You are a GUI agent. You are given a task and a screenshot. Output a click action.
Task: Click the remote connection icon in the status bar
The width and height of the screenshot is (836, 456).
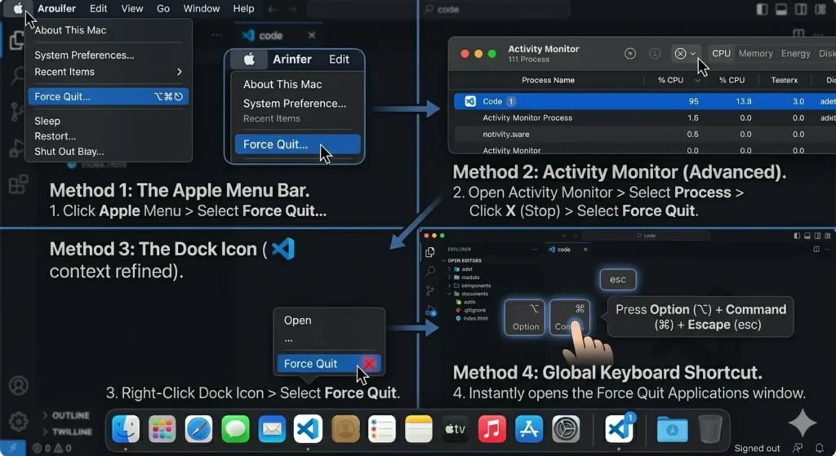13,449
